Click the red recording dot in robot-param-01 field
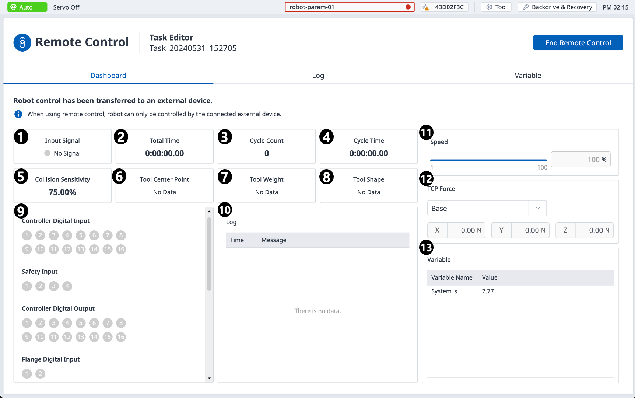 pyautogui.click(x=408, y=7)
